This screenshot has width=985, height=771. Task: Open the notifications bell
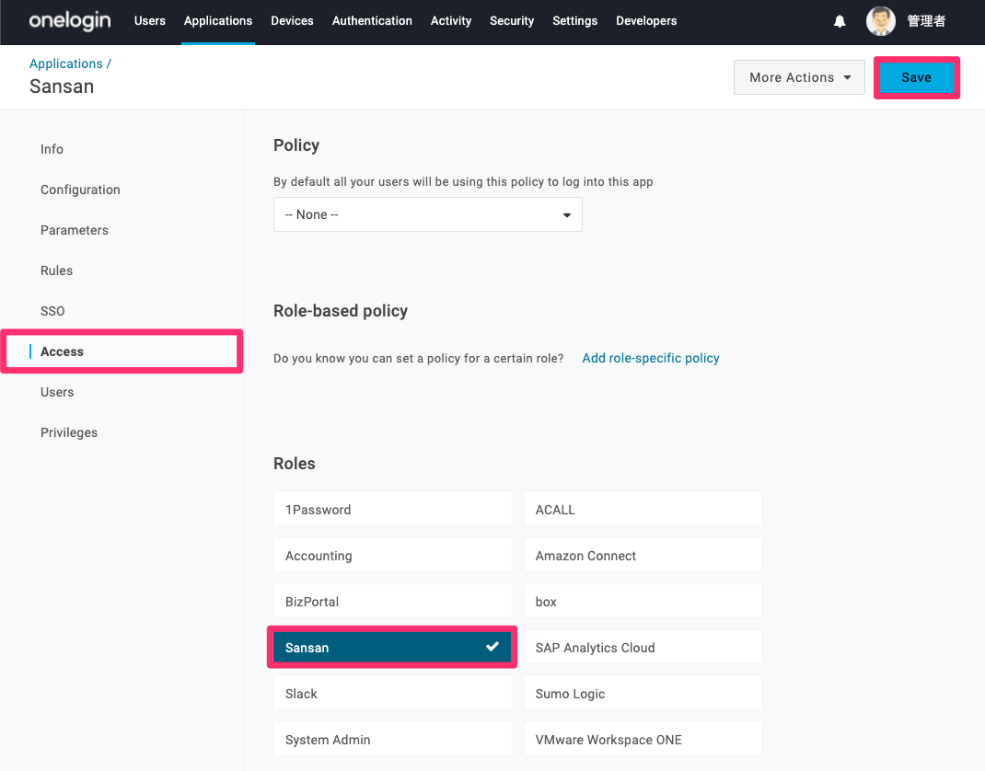(840, 21)
